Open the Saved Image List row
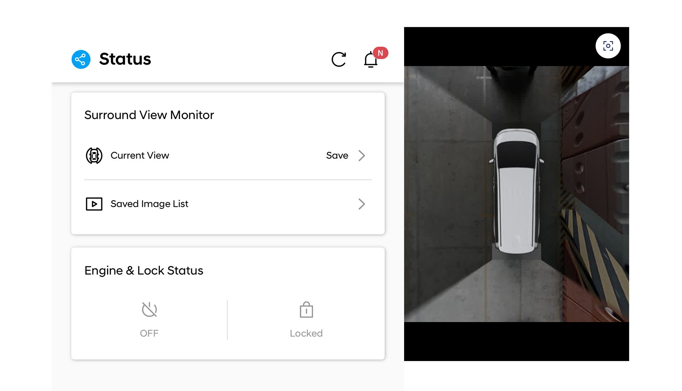The image size is (682, 391). [228, 204]
